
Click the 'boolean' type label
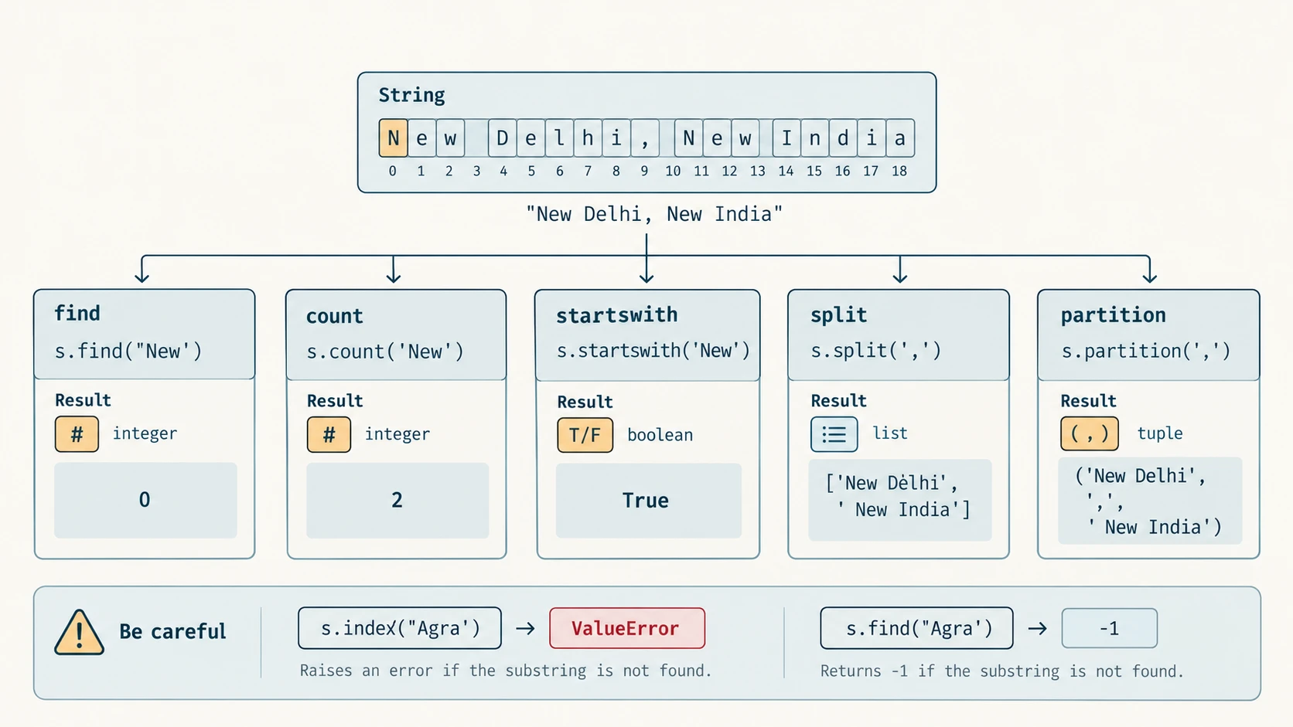tap(660, 436)
